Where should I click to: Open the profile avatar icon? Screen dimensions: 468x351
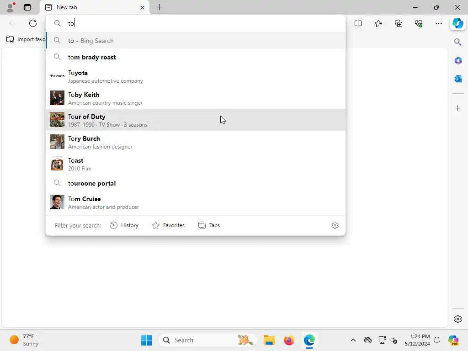(x=11, y=7)
